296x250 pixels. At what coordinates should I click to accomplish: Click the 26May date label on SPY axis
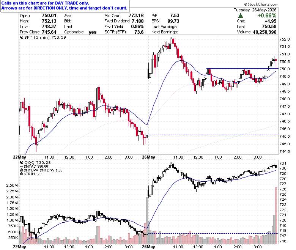coord(148,157)
